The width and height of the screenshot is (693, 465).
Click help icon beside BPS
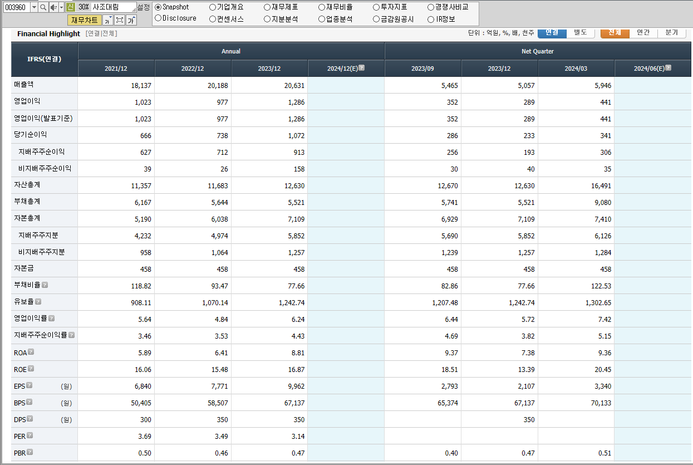point(30,402)
